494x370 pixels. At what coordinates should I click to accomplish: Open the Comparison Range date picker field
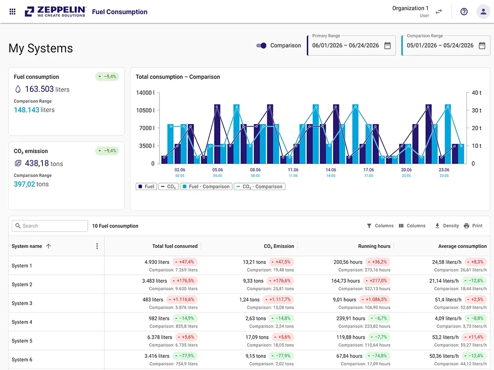[x=446, y=46]
